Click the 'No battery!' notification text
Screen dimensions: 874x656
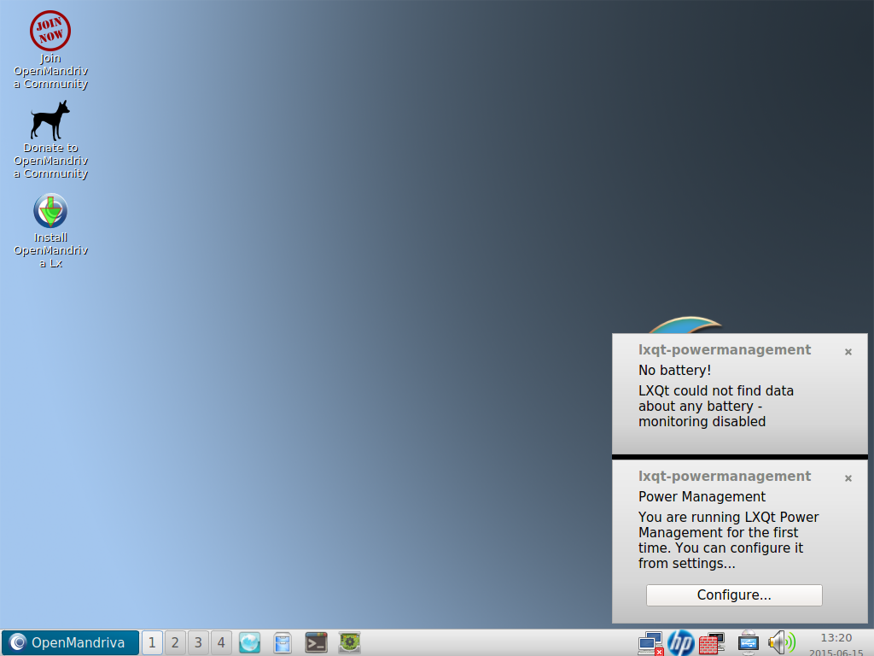pyautogui.click(x=674, y=371)
